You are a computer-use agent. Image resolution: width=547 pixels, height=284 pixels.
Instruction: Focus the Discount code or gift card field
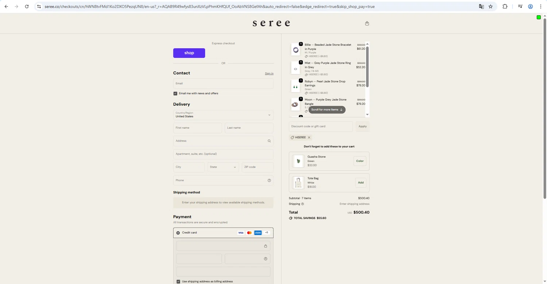321,127
